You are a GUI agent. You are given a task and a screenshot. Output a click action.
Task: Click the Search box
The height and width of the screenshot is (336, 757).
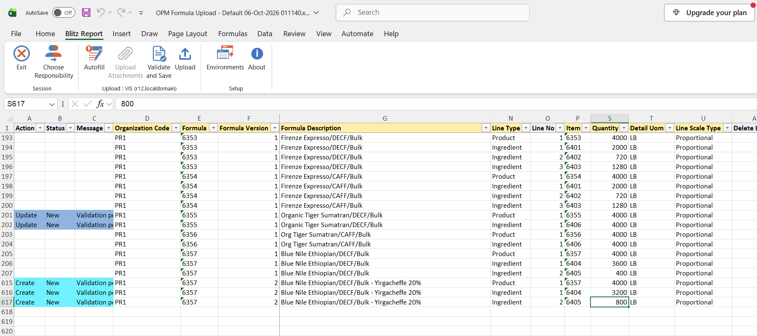coord(432,13)
